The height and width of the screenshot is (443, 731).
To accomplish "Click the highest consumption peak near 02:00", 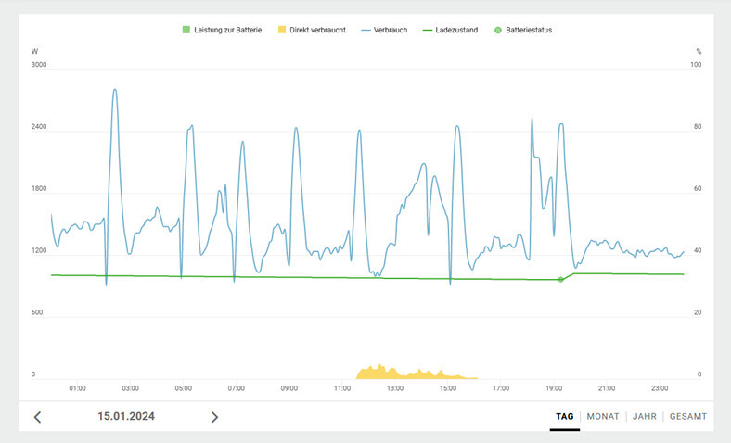I will pos(114,92).
